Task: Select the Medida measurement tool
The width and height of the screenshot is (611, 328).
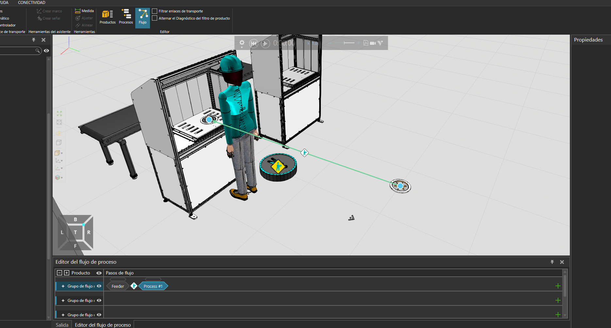Action: (85, 11)
